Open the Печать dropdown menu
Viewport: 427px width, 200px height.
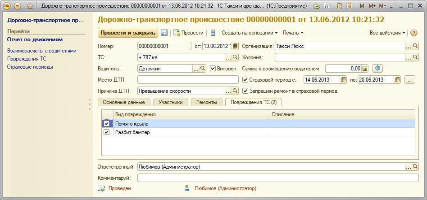[293, 33]
